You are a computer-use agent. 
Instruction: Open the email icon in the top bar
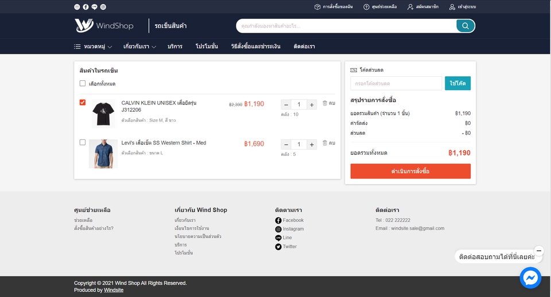click(x=77, y=7)
